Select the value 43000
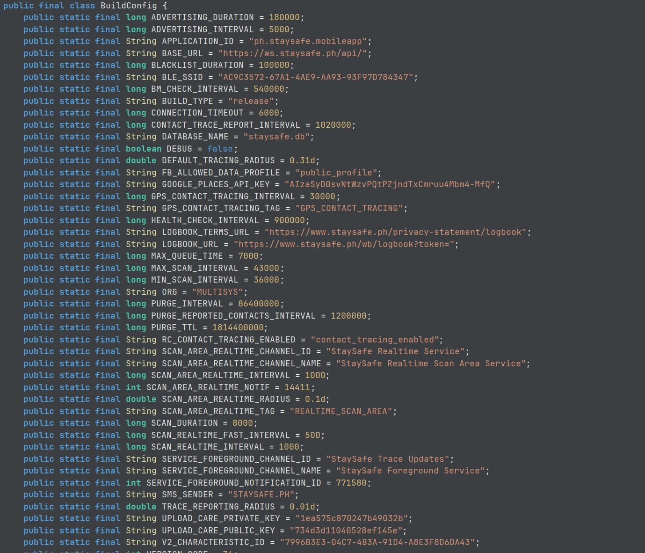645x553 pixels. point(266,268)
